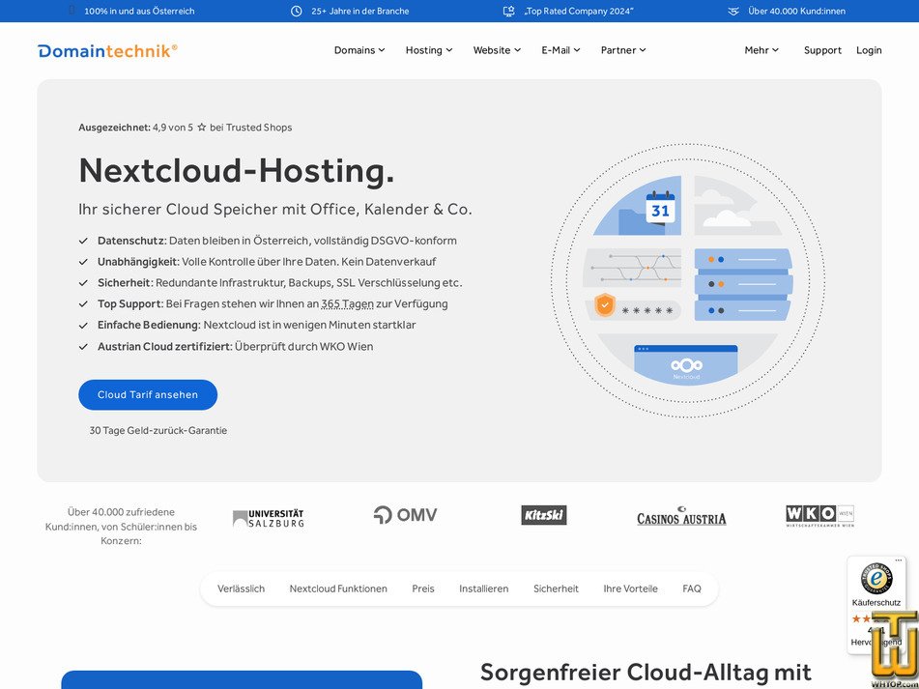This screenshot has width=919, height=689.
Task: Jump to the Ihre Vorteile section
Action: pos(631,589)
